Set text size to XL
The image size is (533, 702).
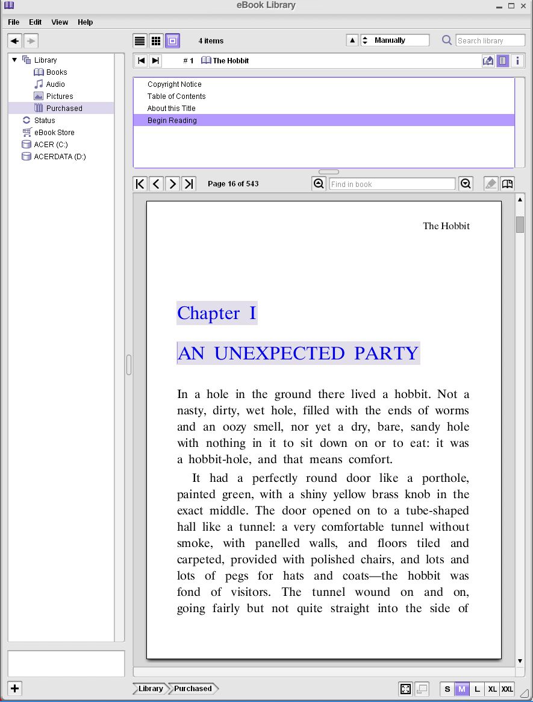point(492,689)
